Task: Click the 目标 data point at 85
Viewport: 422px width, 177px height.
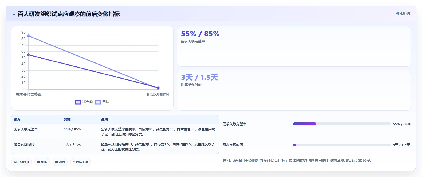Action: pyautogui.click(x=28, y=36)
